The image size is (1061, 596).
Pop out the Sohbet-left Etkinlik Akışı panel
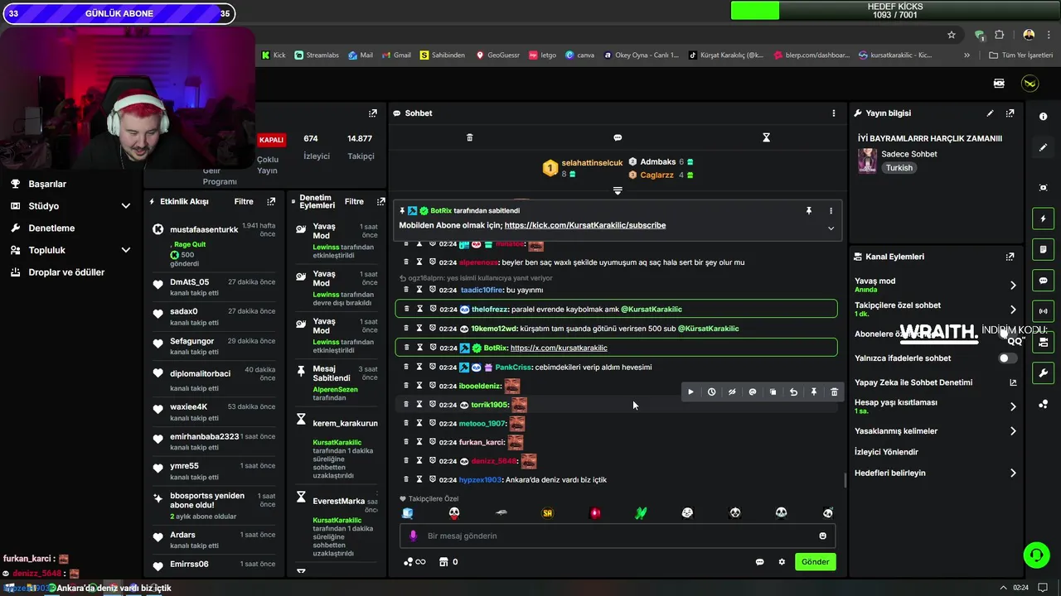click(271, 201)
